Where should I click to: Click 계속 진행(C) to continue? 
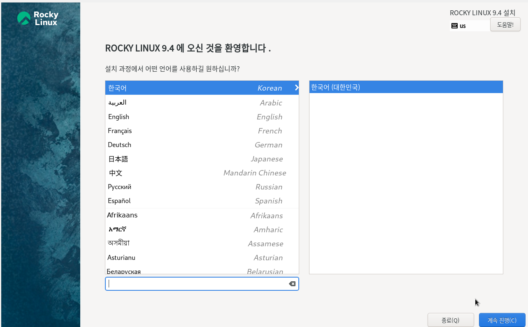(502, 320)
